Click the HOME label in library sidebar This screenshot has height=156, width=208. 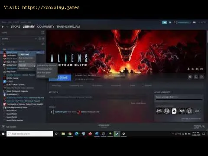pos(4,32)
